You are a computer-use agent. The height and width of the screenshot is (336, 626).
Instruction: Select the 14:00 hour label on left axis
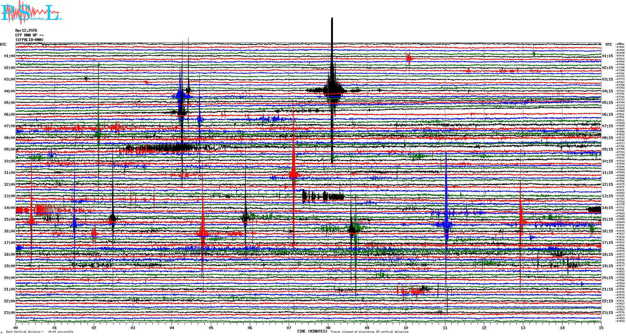pos(9,208)
